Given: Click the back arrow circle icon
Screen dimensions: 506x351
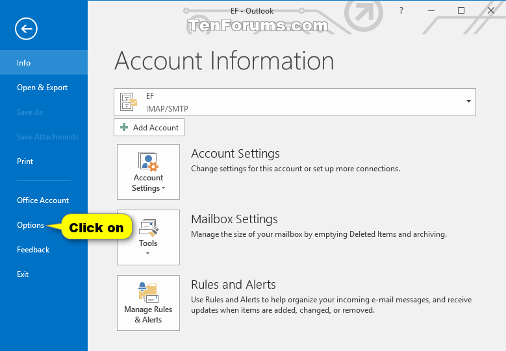Looking at the screenshot, I should click(26, 29).
